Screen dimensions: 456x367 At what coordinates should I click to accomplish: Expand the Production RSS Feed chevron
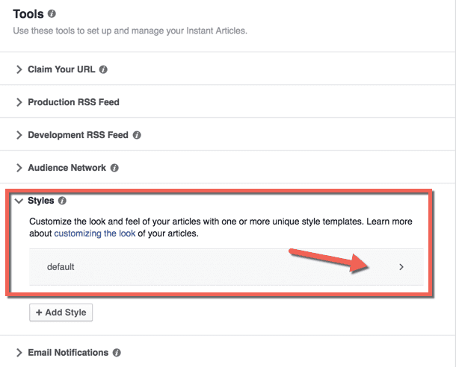coord(19,102)
